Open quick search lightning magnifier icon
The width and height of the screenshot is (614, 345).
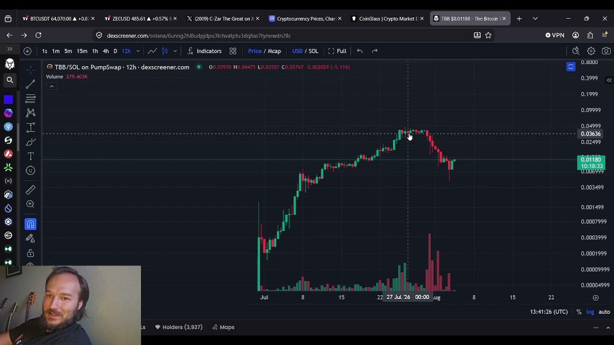coord(576,51)
